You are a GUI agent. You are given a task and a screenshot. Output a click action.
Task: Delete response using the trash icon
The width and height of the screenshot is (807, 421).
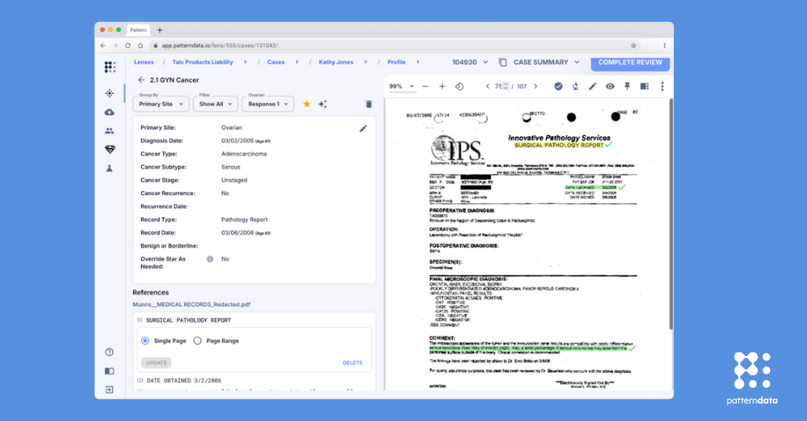(369, 104)
